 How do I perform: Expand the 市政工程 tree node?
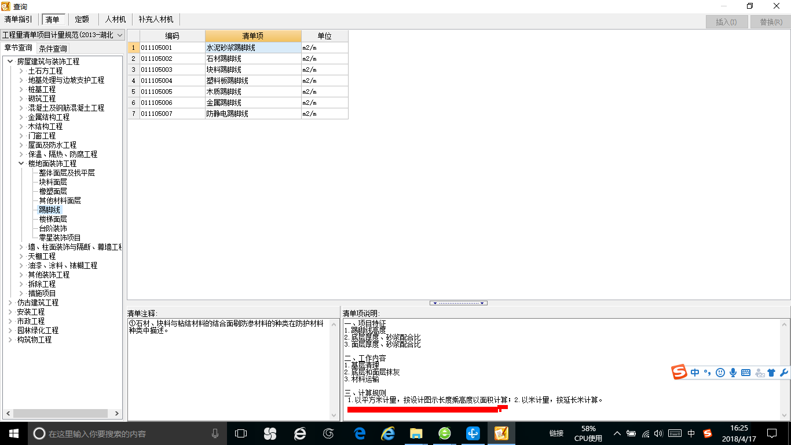[10, 321]
